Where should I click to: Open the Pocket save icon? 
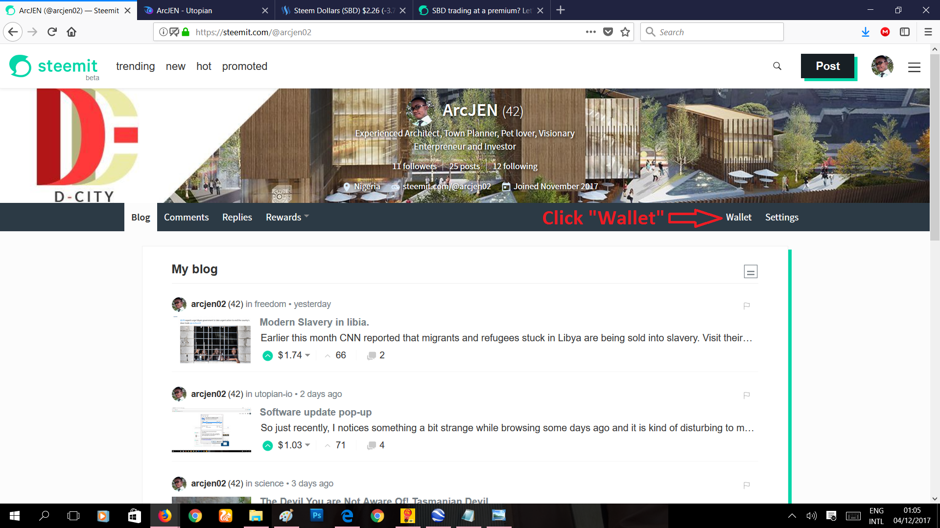[x=608, y=32]
